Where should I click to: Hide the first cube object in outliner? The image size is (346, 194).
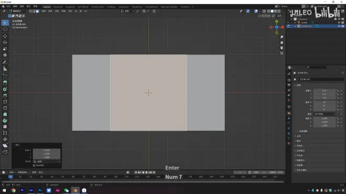coord(339,22)
